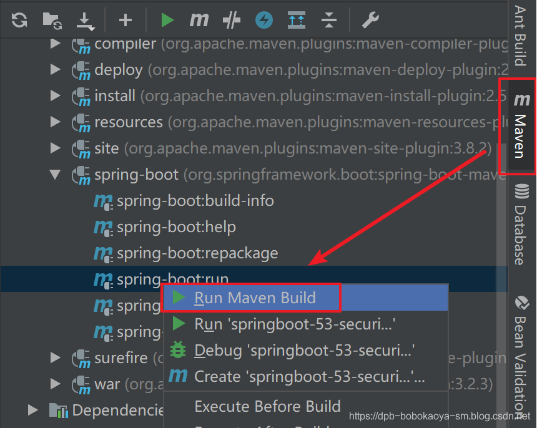Select the site plugin row text
This screenshot has height=428, width=537.
tap(293, 148)
